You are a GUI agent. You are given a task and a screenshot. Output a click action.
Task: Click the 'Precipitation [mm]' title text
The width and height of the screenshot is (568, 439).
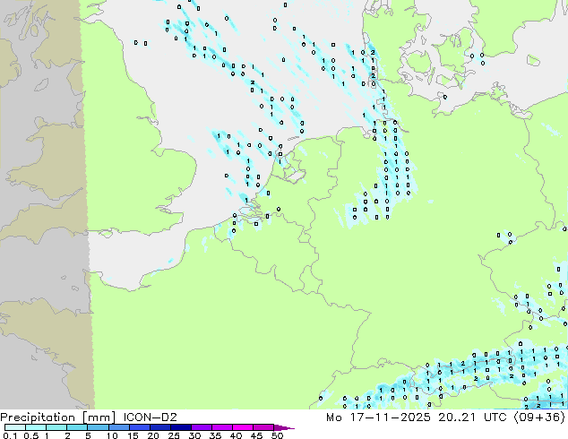pos(57,417)
